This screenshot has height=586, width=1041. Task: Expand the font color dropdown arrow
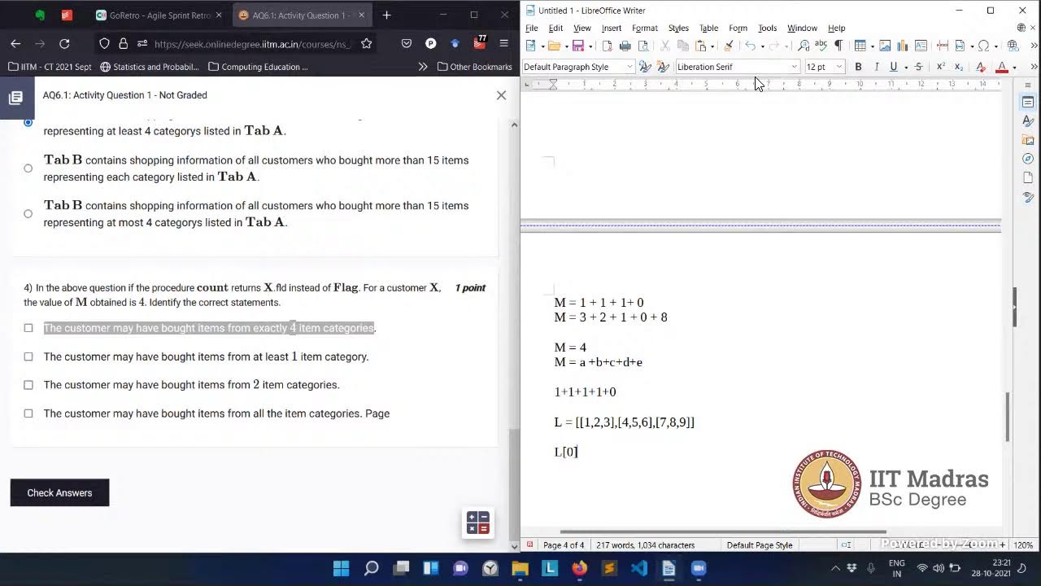pos(1014,68)
